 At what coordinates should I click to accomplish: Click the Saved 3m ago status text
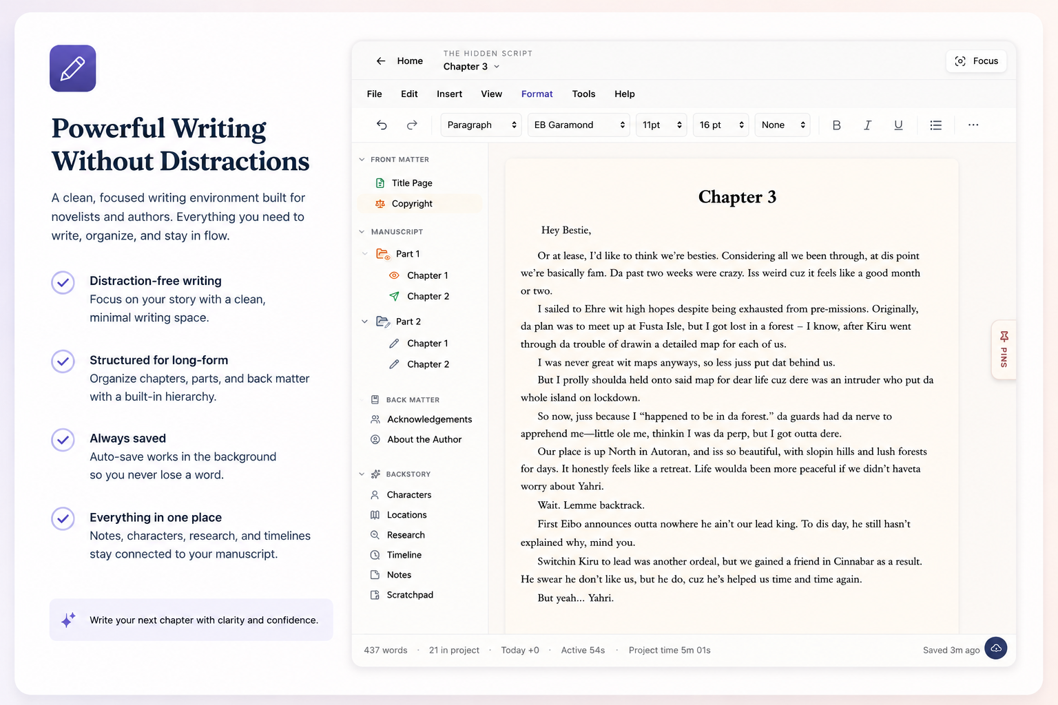tap(951, 650)
